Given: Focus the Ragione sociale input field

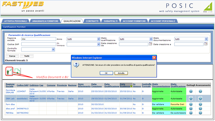Looking at the screenshot, I should click(39, 39).
